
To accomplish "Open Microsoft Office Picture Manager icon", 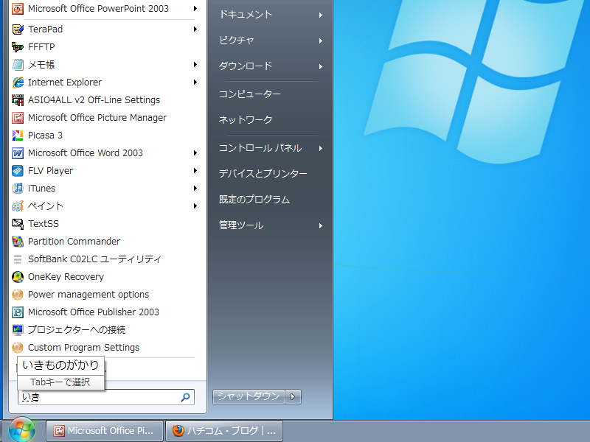I will point(17,117).
